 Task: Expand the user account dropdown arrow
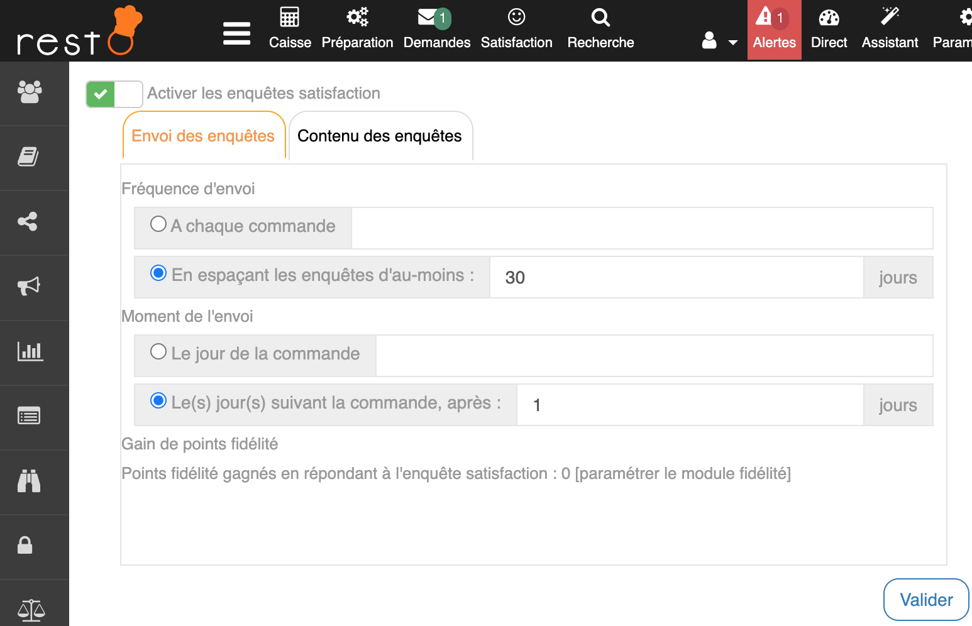(x=732, y=43)
